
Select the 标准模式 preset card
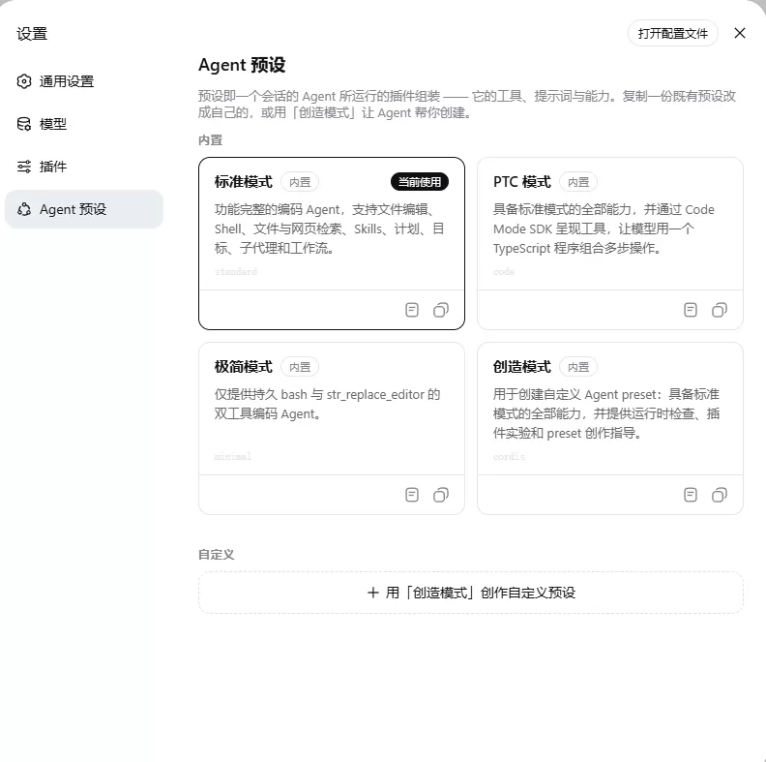[332, 244]
